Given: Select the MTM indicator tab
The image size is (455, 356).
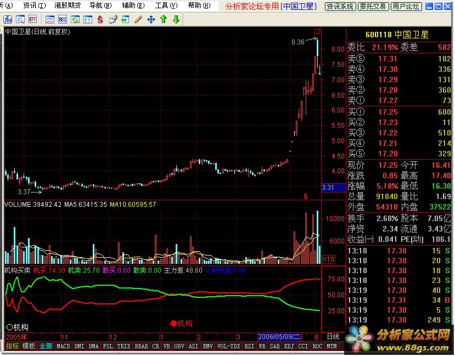Looking at the screenshot, I should [x=332, y=346].
